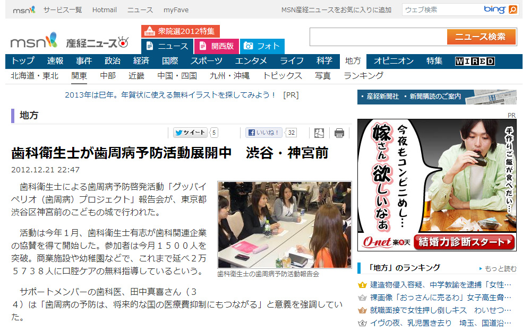Choose 九州・沖縄 in the region submenu
530x332 pixels.
coord(229,76)
